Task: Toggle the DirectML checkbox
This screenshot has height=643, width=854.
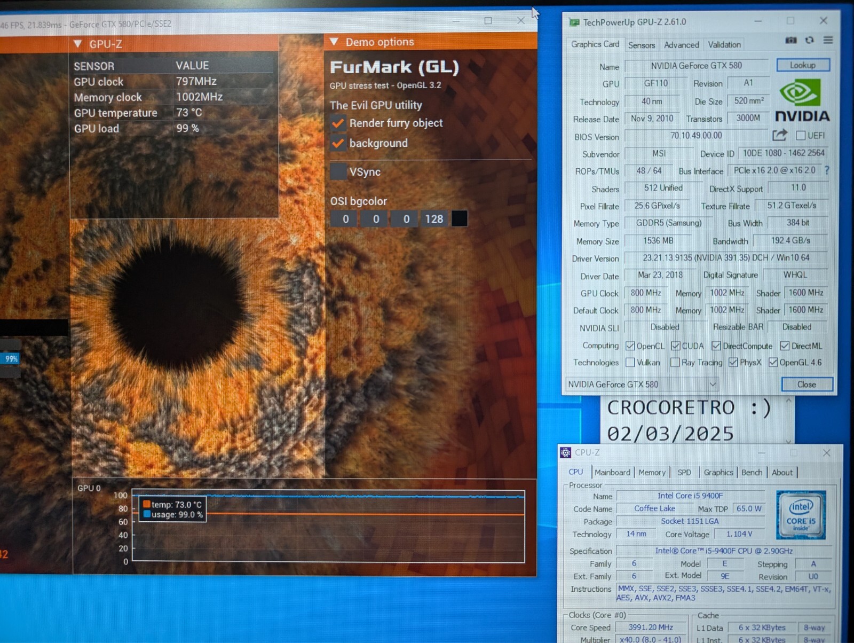Action: pyautogui.click(x=785, y=346)
